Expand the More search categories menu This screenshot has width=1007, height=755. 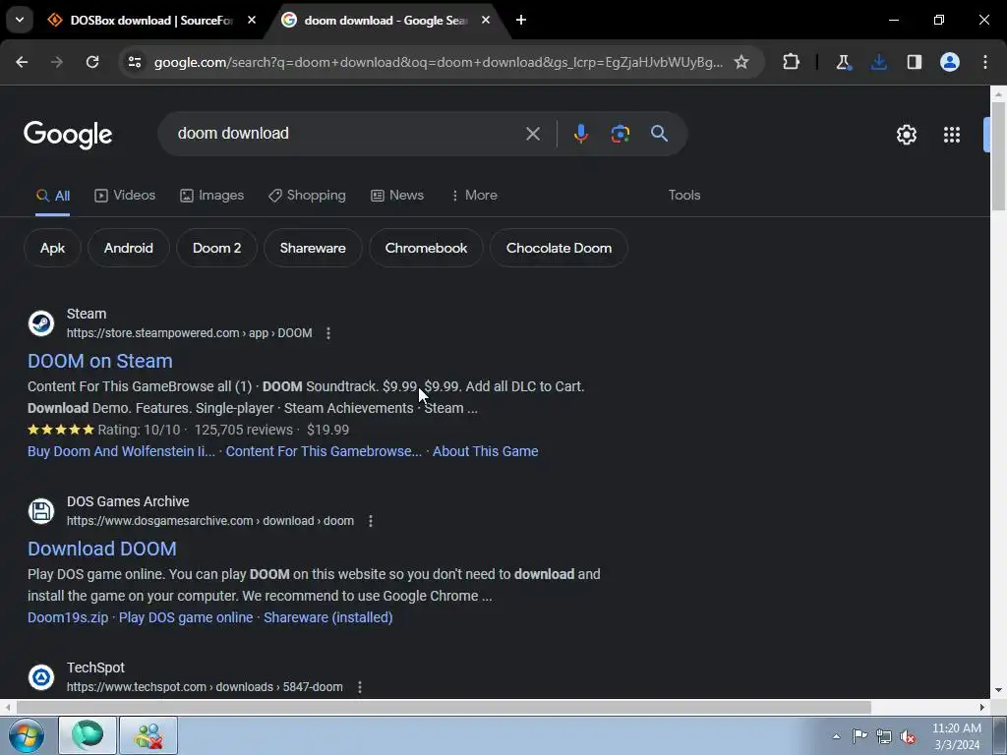pos(474,196)
